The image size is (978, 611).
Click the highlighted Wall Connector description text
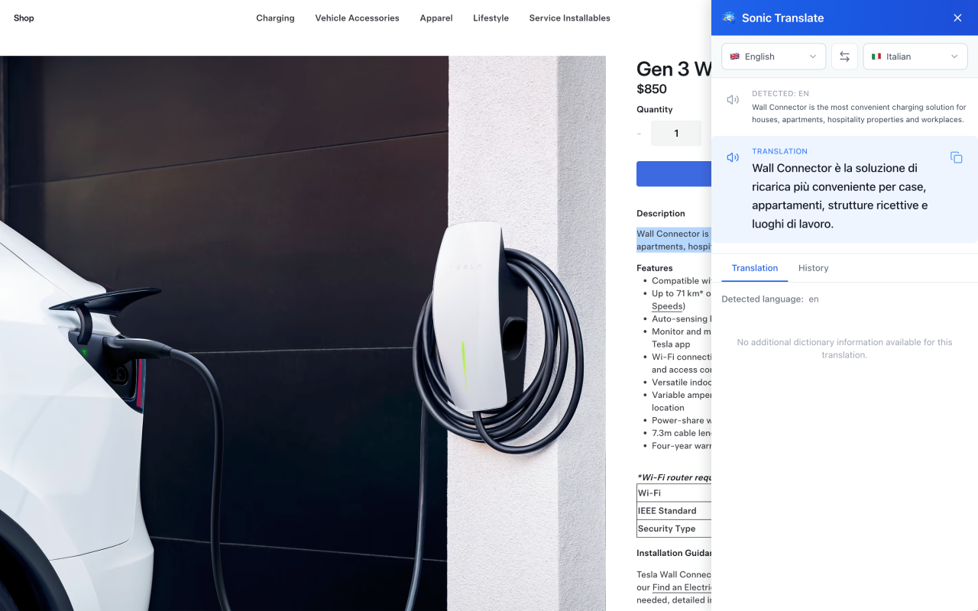(x=674, y=240)
